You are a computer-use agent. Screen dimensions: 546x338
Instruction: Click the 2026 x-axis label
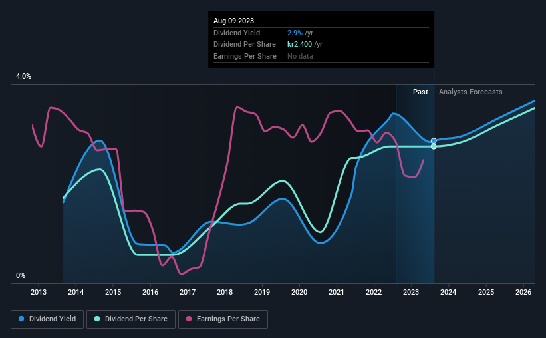(x=523, y=292)
